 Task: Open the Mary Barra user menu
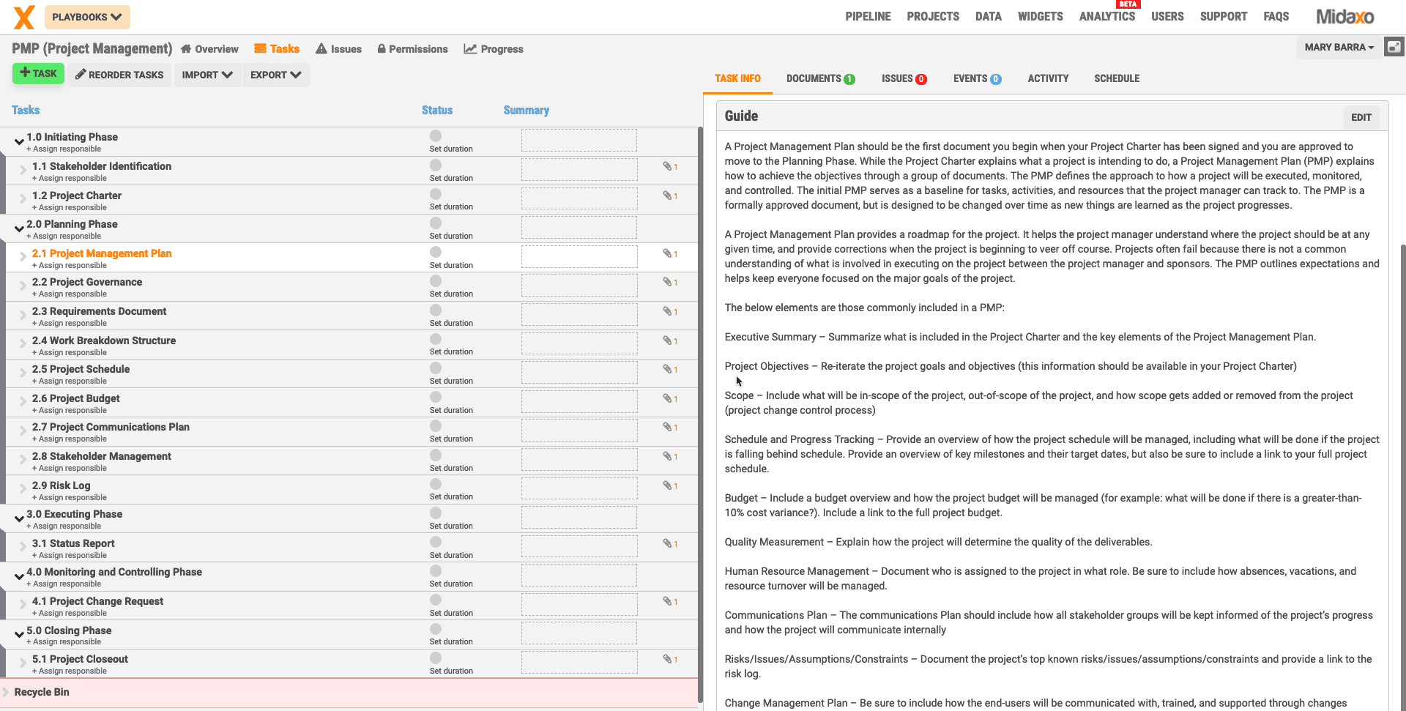click(1339, 47)
